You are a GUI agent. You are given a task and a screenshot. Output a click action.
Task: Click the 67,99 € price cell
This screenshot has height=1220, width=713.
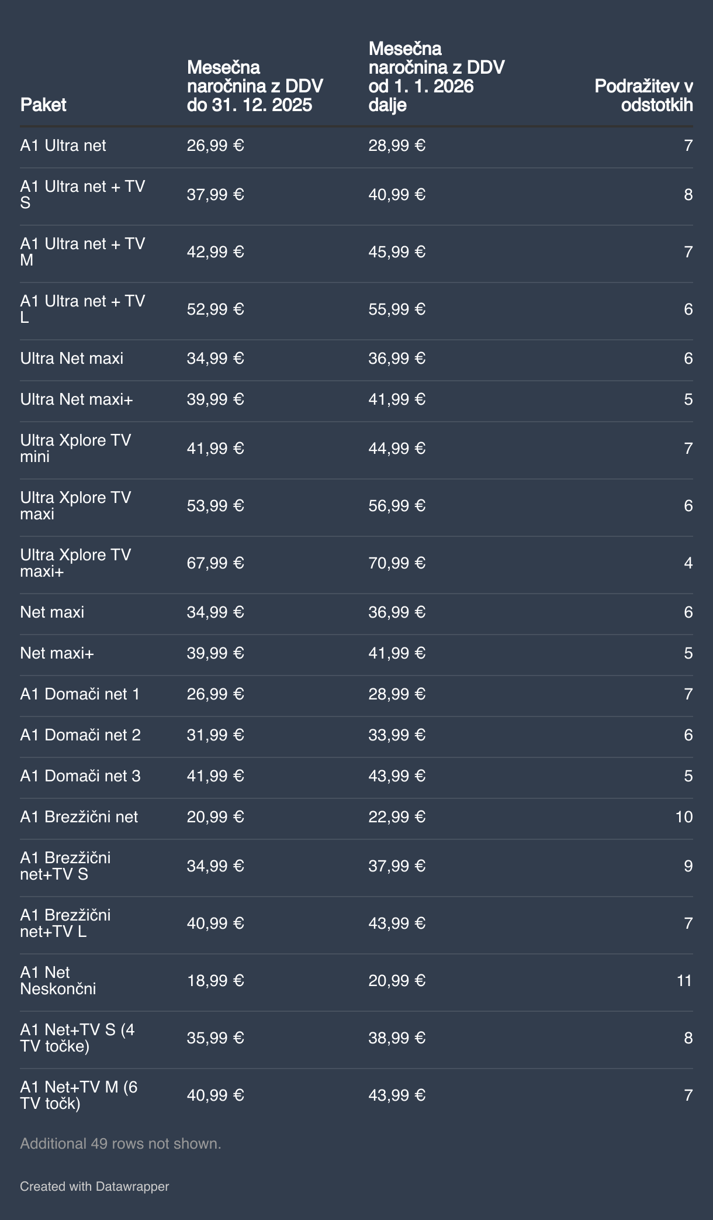point(215,563)
